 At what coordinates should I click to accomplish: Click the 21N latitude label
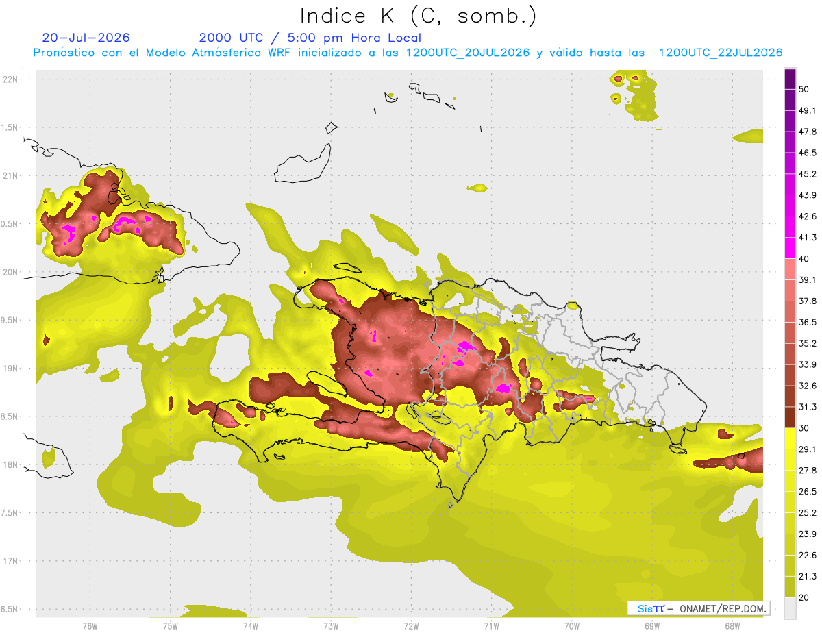point(10,175)
